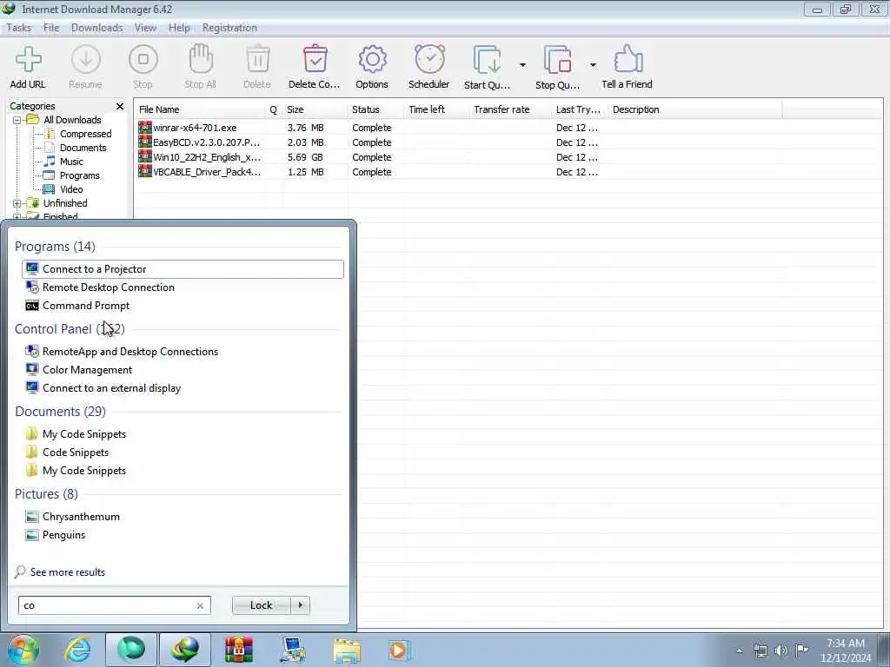
Task: Select Documents category in IDM tree
Action: (83, 148)
